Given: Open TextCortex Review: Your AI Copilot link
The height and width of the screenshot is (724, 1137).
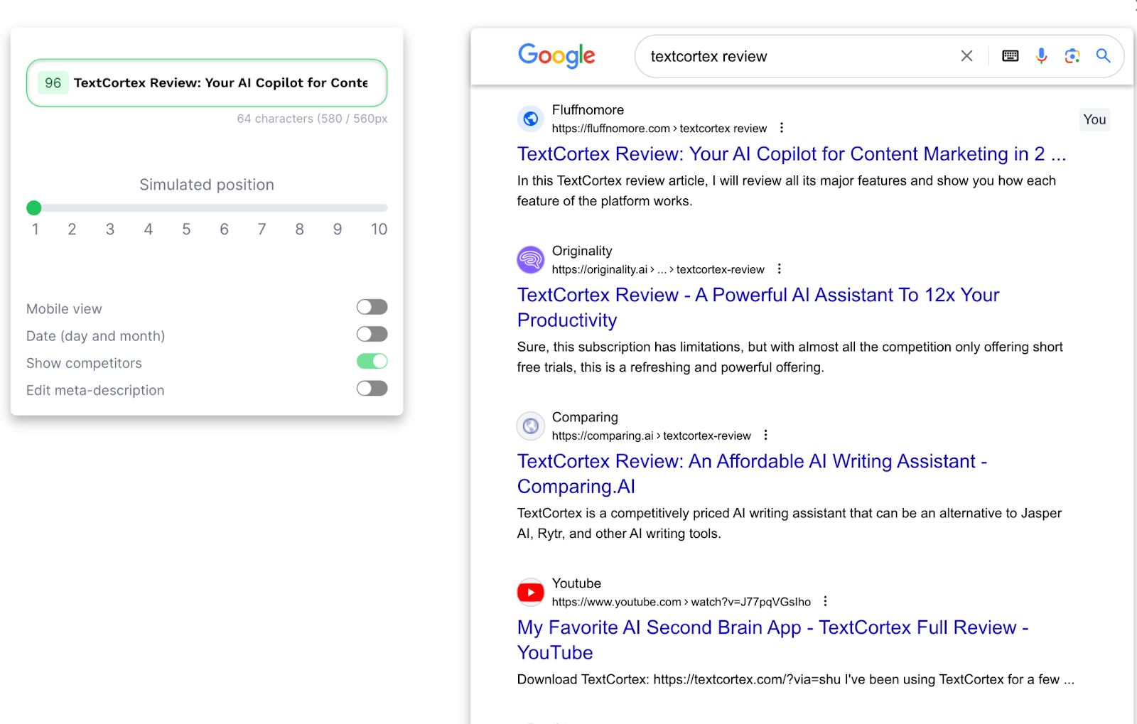Looking at the screenshot, I should point(792,154).
